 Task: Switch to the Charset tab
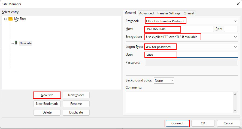[x=189, y=13]
